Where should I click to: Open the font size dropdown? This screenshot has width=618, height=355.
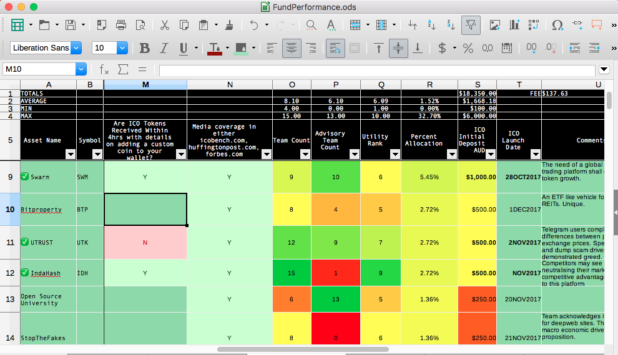122,48
